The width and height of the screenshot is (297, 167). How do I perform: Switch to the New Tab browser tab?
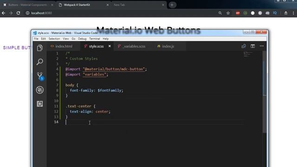tap(119, 5)
